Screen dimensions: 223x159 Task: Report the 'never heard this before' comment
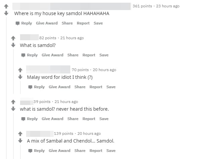(89, 119)
